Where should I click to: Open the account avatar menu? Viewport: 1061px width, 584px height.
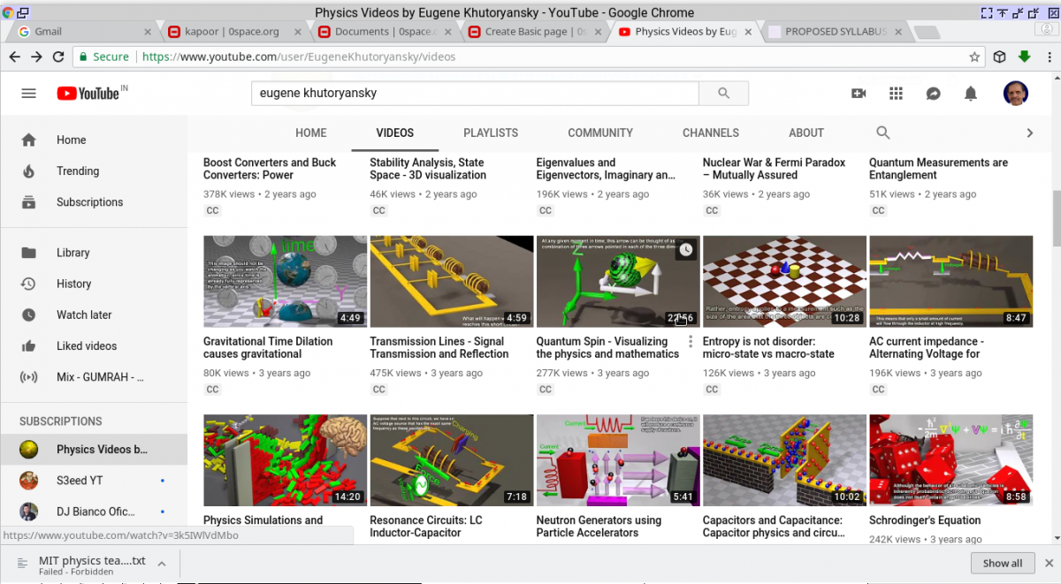click(x=1015, y=93)
